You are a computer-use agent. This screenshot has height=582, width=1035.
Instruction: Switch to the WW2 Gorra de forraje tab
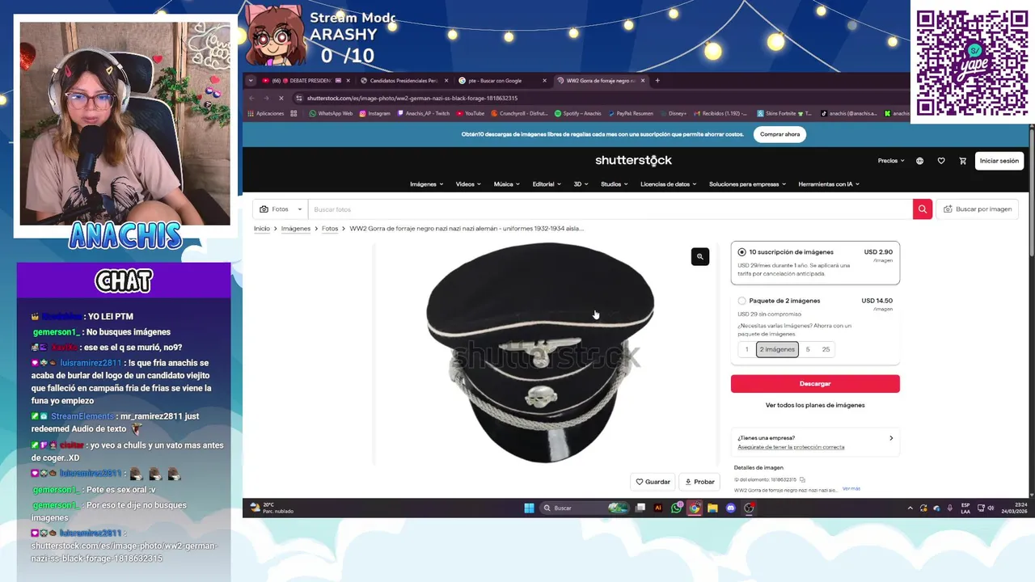[599, 81]
